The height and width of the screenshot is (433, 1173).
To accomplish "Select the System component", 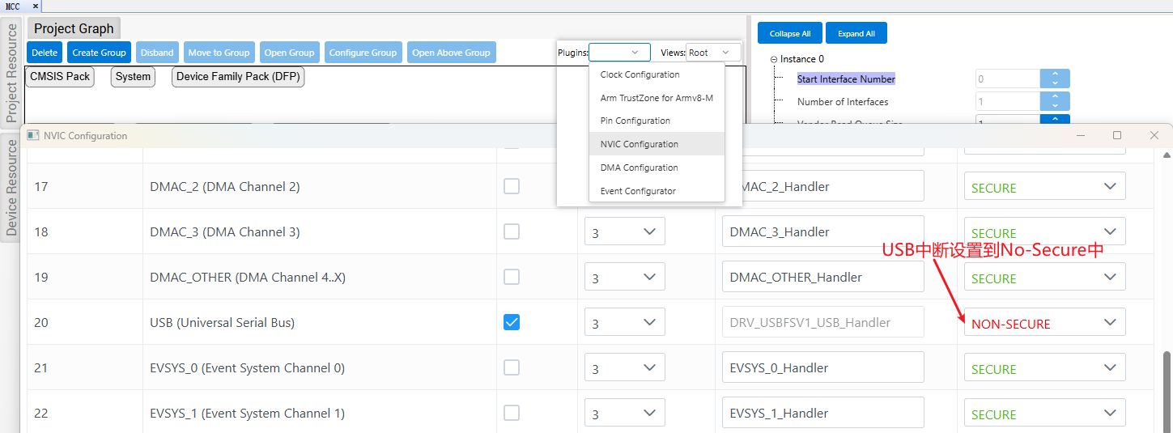I will pos(133,77).
